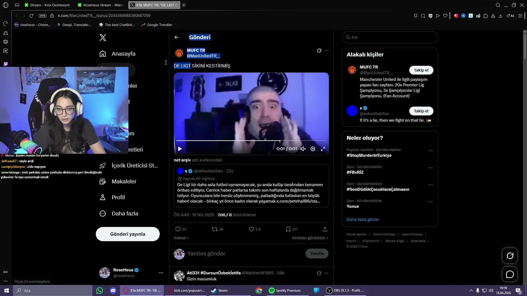Click the Ara search box on X

point(390,37)
